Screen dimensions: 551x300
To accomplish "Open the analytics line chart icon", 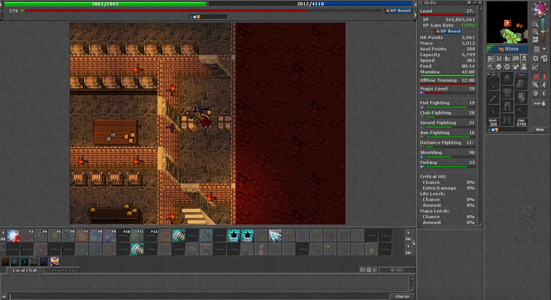I will pyautogui.click(x=536, y=67).
